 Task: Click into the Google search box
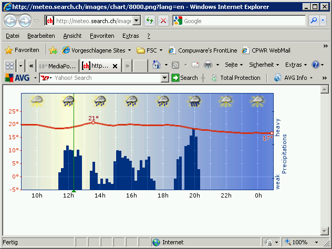pos(242,21)
